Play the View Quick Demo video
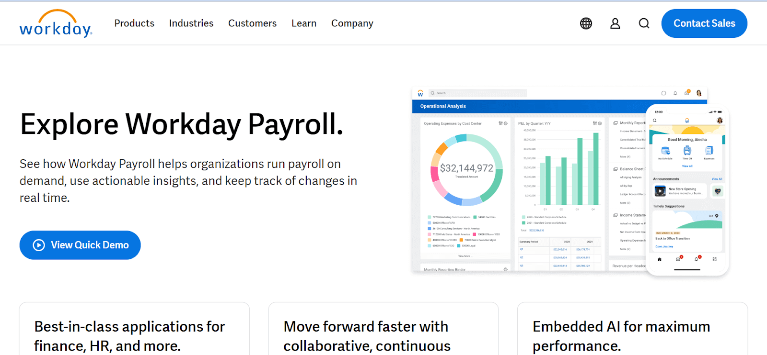767x355 pixels. point(80,245)
